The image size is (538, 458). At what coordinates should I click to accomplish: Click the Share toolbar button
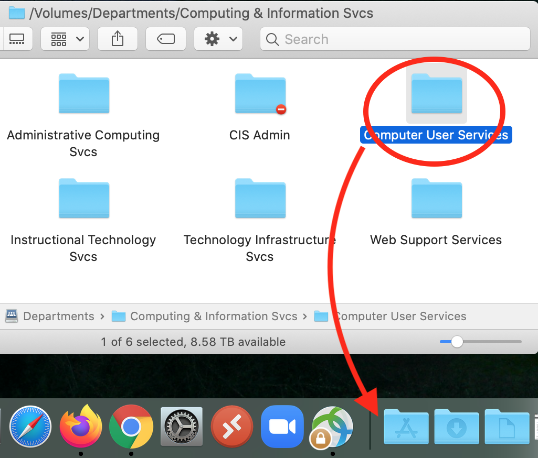tap(118, 39)
